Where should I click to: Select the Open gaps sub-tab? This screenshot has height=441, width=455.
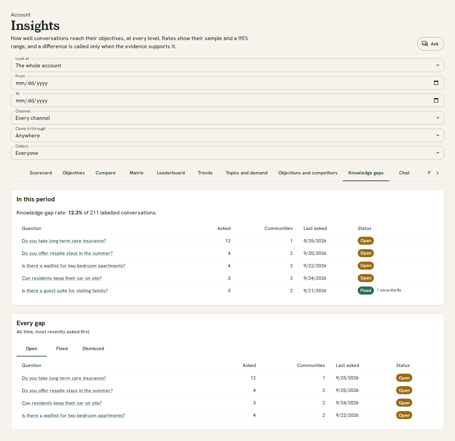(32, 348)
